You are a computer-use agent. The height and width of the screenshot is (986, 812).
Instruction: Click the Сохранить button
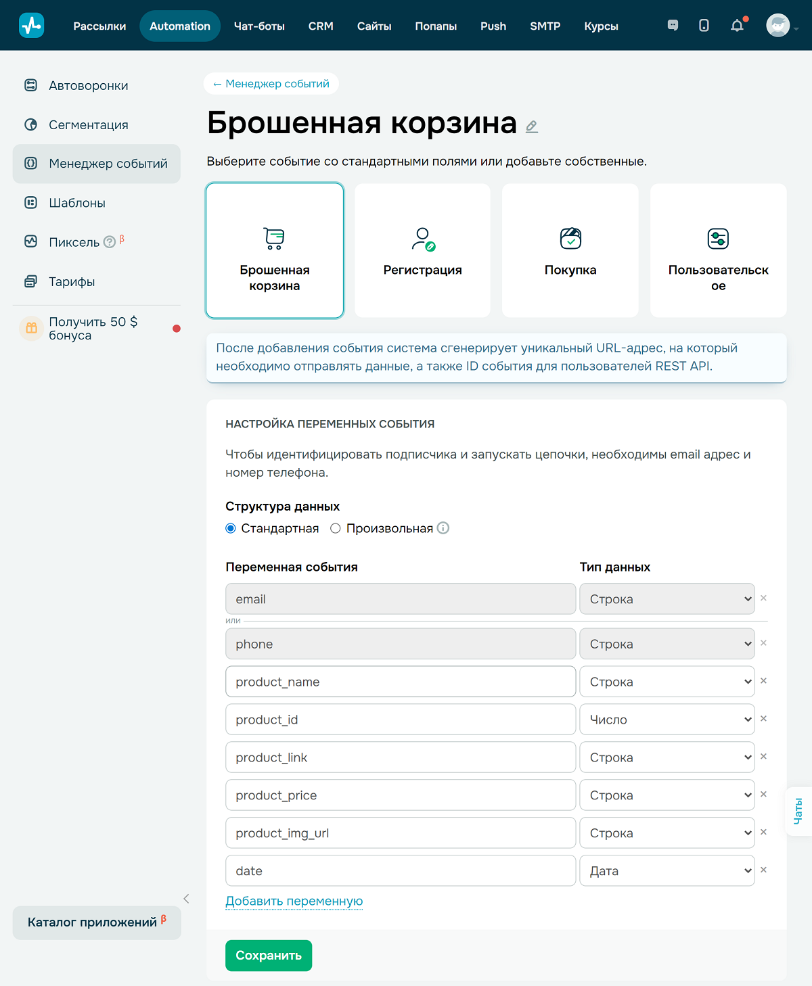point(268,955)
